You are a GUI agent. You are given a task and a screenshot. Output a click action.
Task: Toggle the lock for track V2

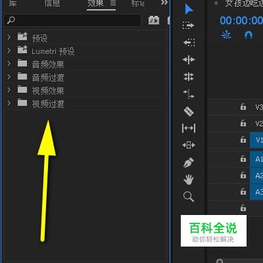coord(243,123)
